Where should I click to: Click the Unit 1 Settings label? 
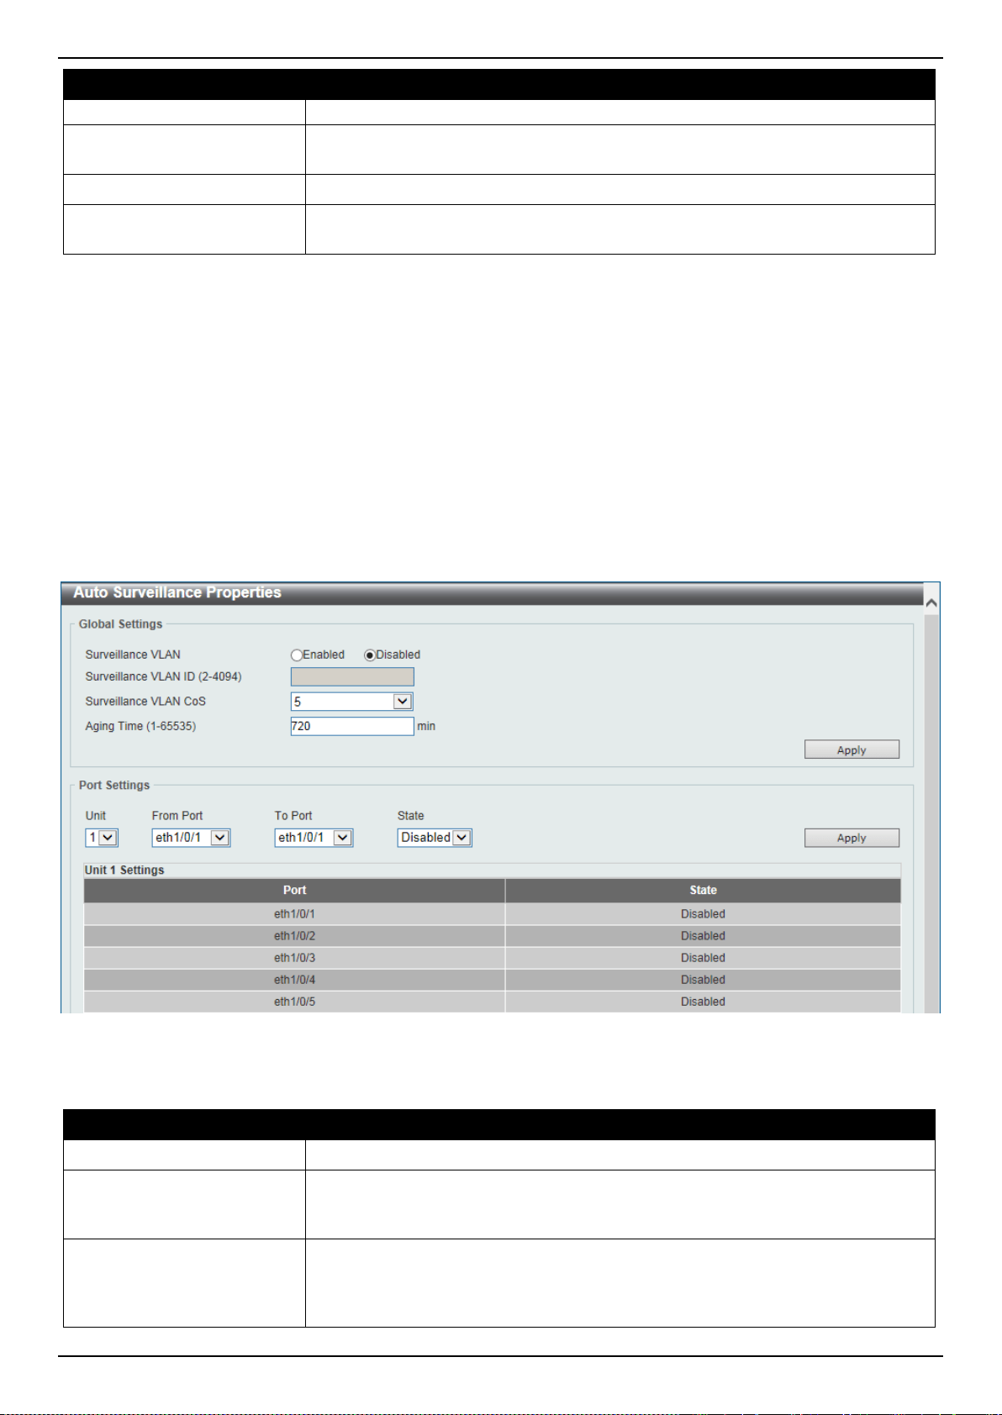[124, 871]
